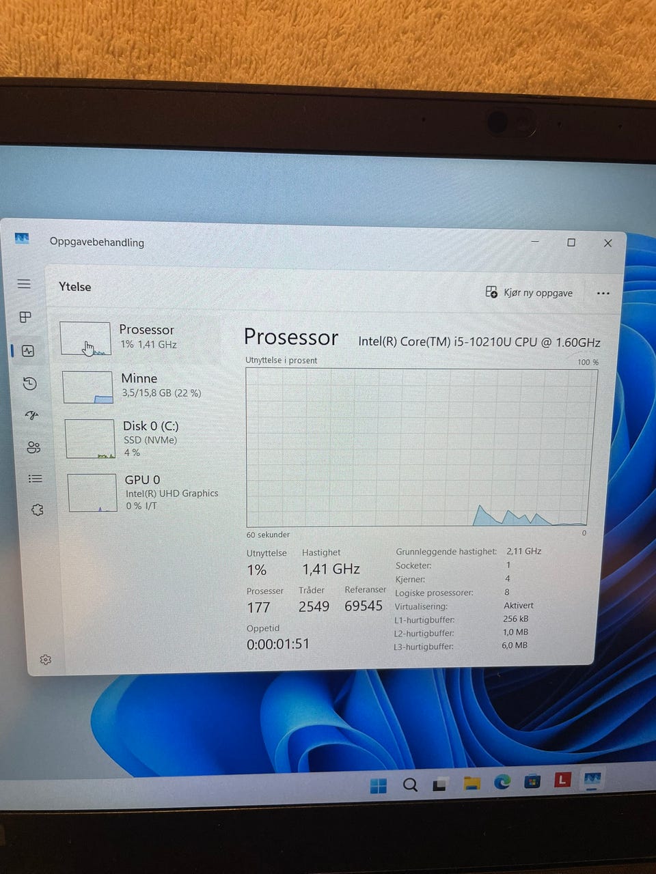Click the Minne mini graph thumbnail

tap(87, 387)
